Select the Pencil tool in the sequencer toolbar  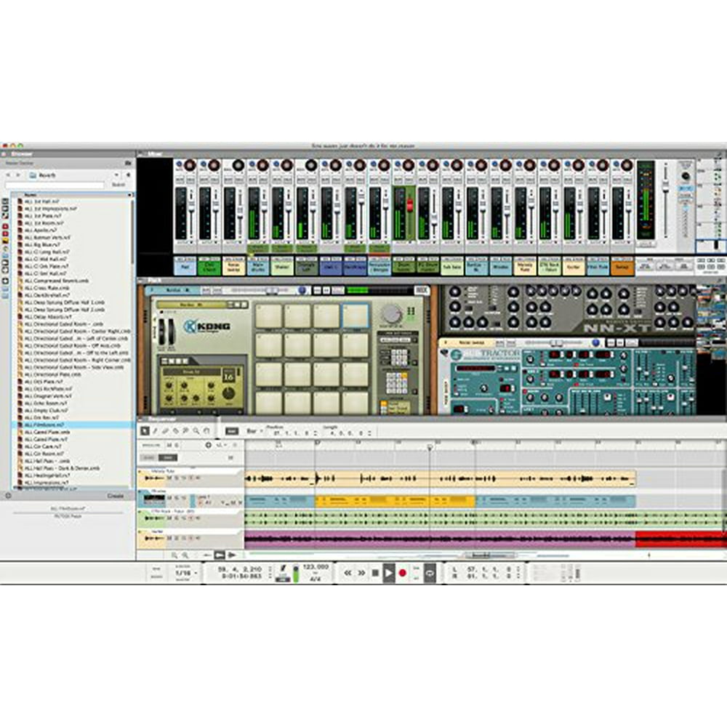(x=155, y=430)
